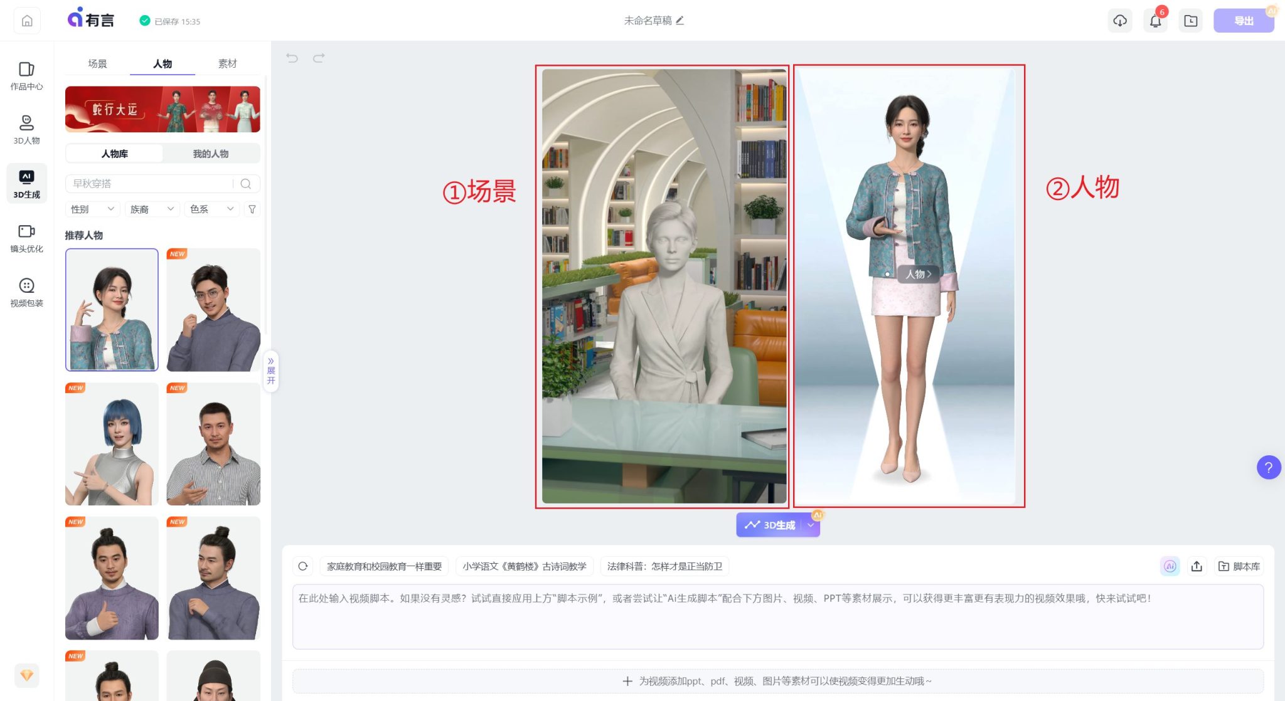Click the diamond VIP icon
Screen dimensions: 1285x701
[x=27, y=675]
